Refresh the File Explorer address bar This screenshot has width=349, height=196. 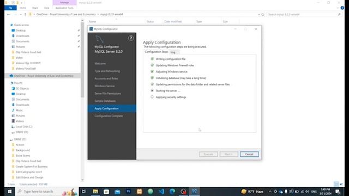point(263,15)
